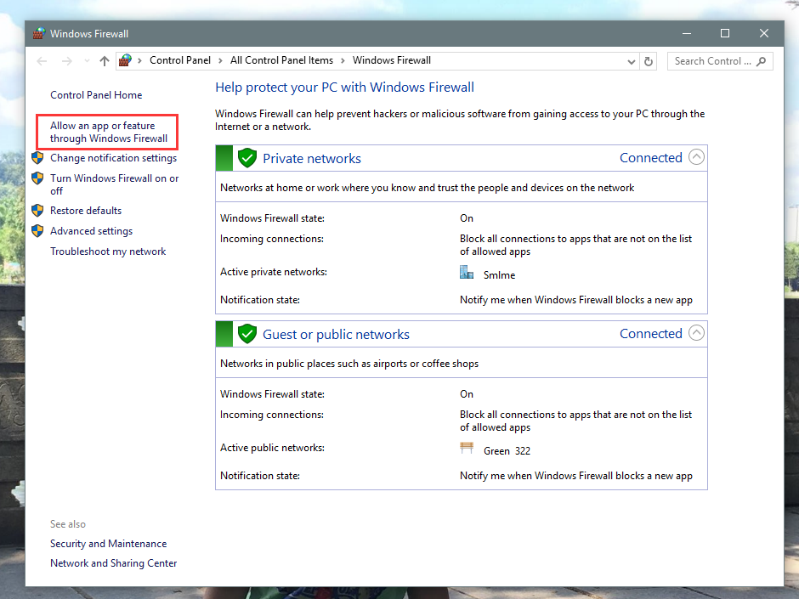Screen dimensions: 799x599
Task: Focus the Search Control Panel field
Action: click(720, 61)
